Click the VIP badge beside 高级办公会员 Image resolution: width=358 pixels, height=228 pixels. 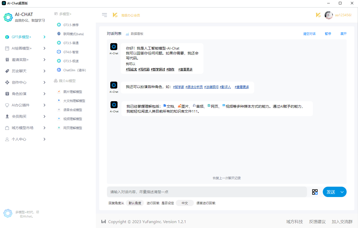point(115,15)
